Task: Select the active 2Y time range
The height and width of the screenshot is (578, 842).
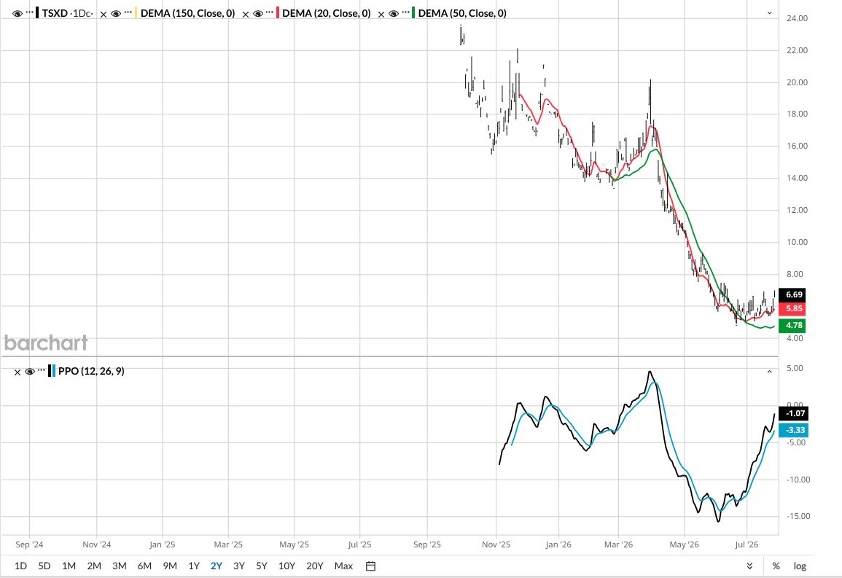Action: (217, 566)
